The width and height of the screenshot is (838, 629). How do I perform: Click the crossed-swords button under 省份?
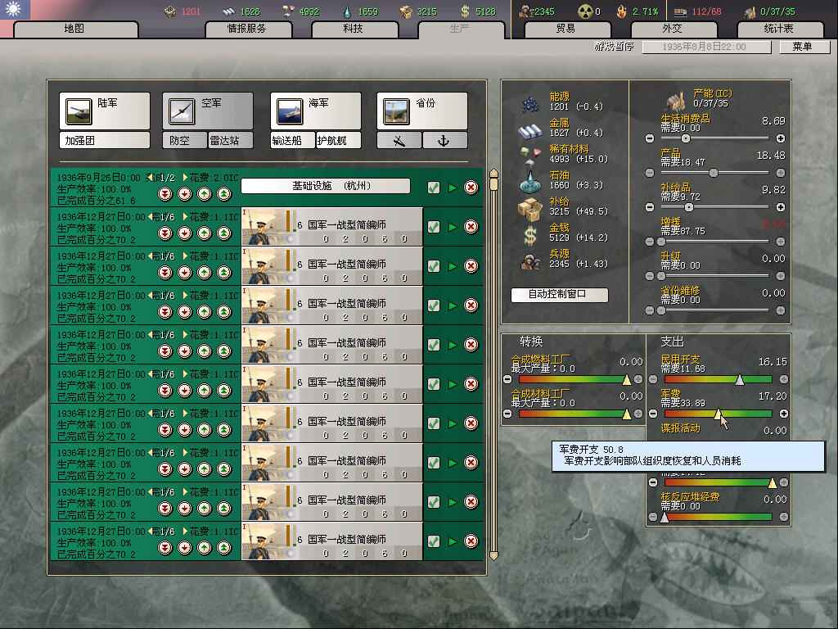[x=399, y=141]
